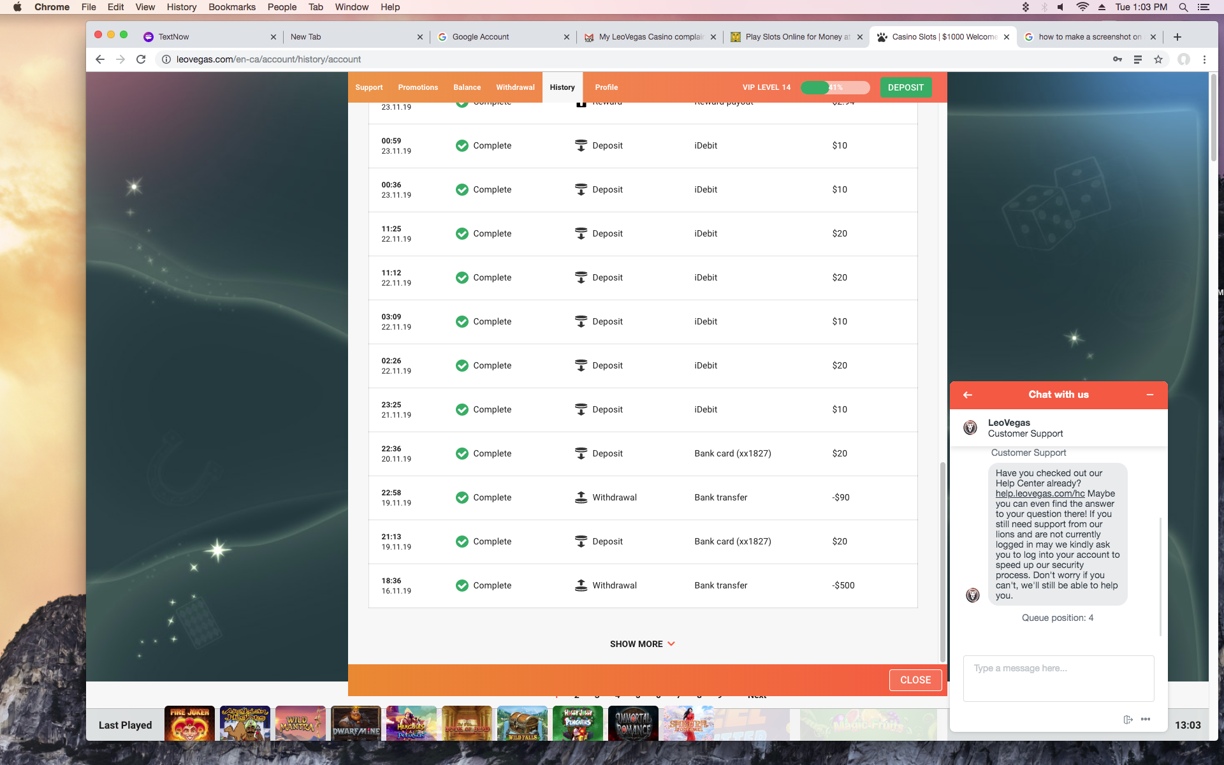
Task: Click the CLOSE button
Action: click(915, 680)
